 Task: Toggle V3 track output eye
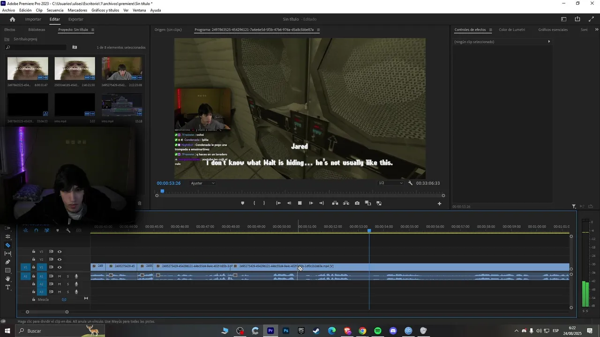tap(60, 252)
